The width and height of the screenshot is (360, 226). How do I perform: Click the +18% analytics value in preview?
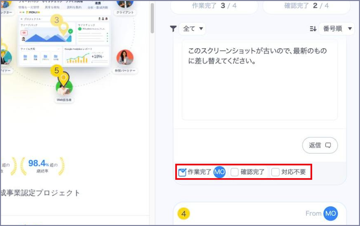[97, 56]
